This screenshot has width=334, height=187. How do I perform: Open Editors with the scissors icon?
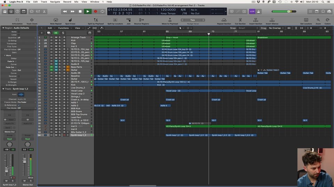pos(44,11)
